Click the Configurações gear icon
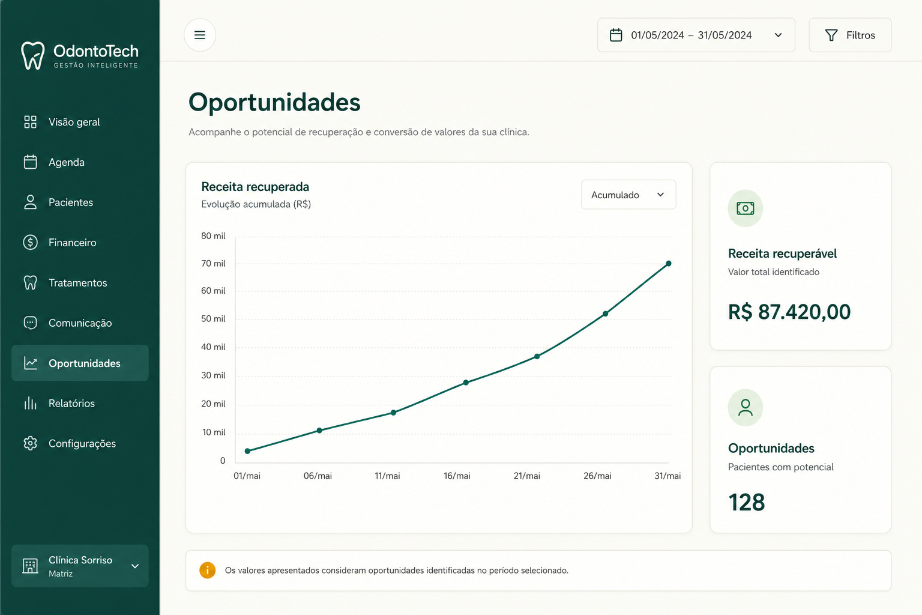This screenshot has height=615, width=922. click(x=30, y=443)
